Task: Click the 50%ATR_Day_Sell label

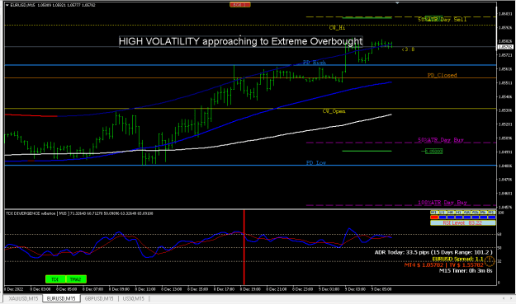Action: tap(443, 20)
